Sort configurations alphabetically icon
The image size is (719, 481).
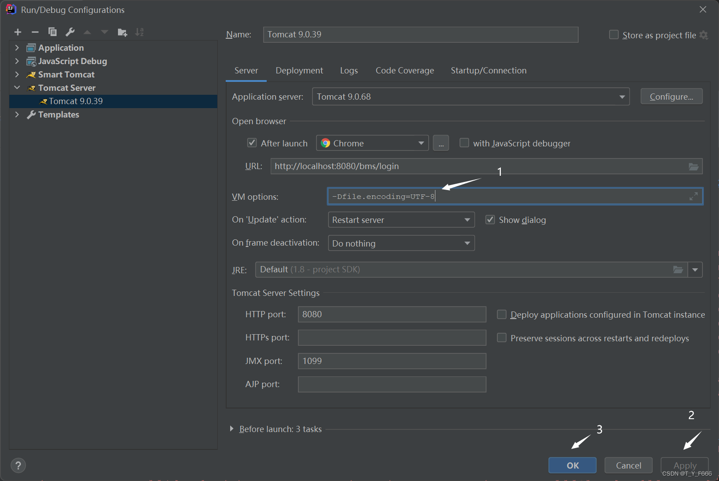[139, 32]
